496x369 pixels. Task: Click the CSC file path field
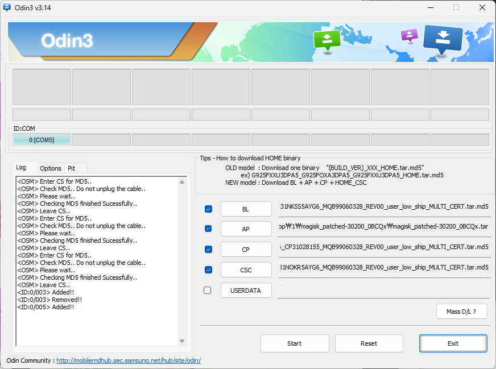[x=385, y=270]
